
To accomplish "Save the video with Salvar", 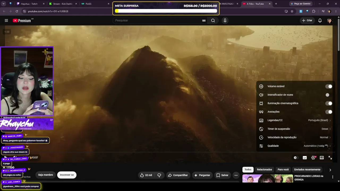I will 222,175.
